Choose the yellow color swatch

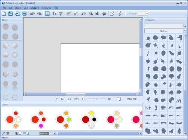point(91,113)
